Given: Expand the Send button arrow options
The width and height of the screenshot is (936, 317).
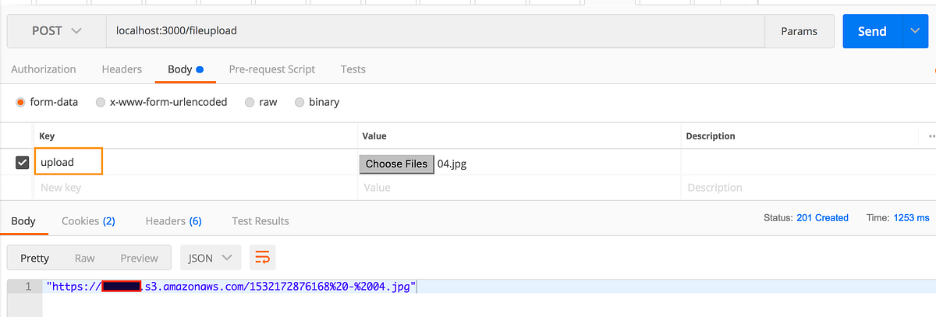Looking at the screenshot, I should click(915, 31).
